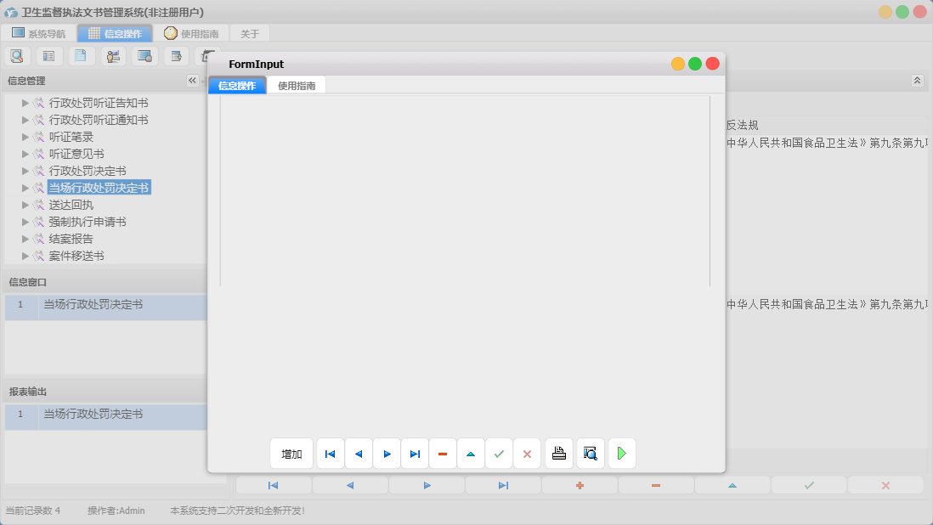Viewport: 933px width, 525px height.
Task: Click next-record arrow in main window navigator
Action: click(427, 485)
